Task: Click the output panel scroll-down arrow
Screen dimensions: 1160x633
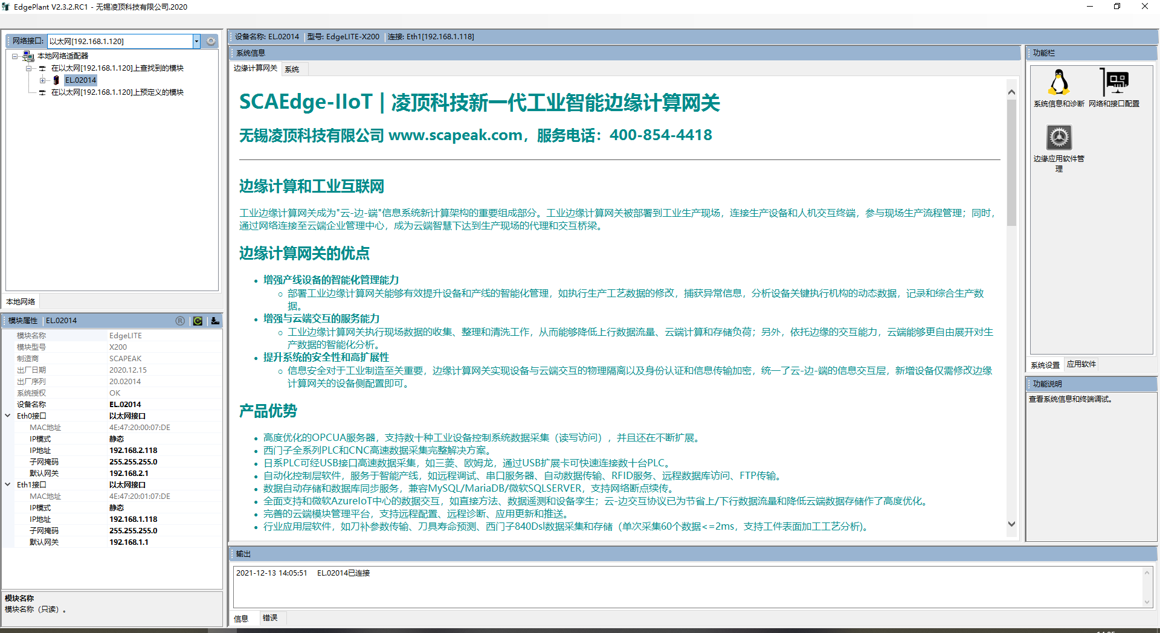Action: 1147,601
